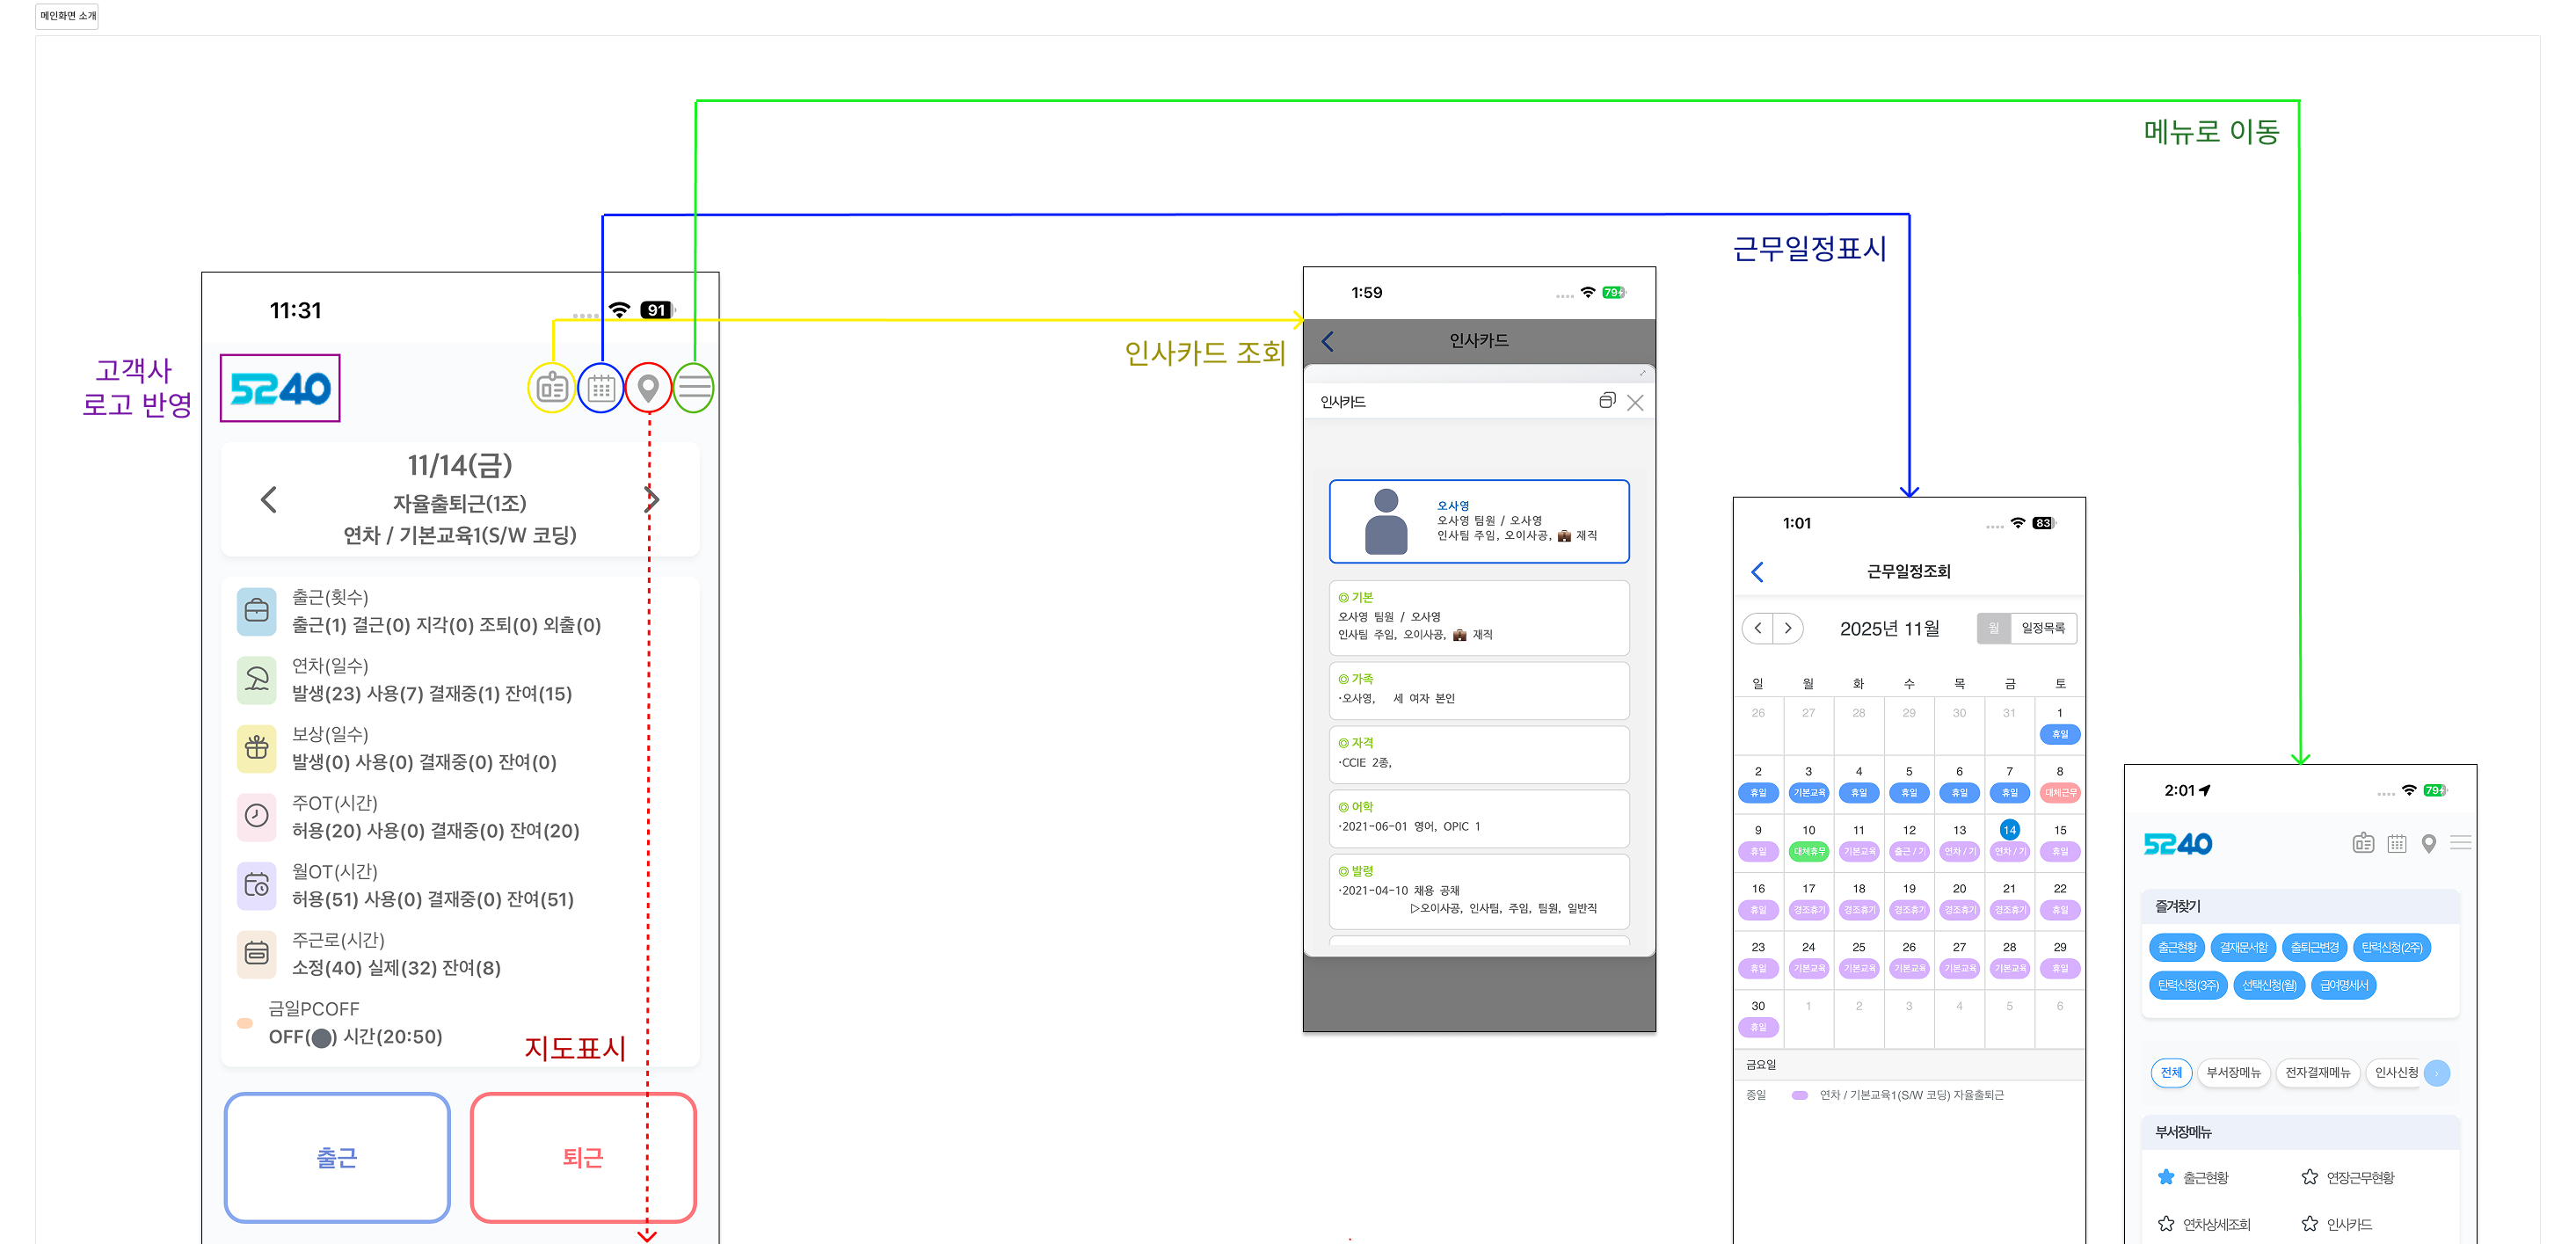
Task: Unfavorite 출근현황 with its blue star
Action: pyautogui.click(x=2166, y=1177)
